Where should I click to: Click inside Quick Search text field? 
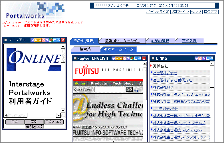tap(109, 90)
